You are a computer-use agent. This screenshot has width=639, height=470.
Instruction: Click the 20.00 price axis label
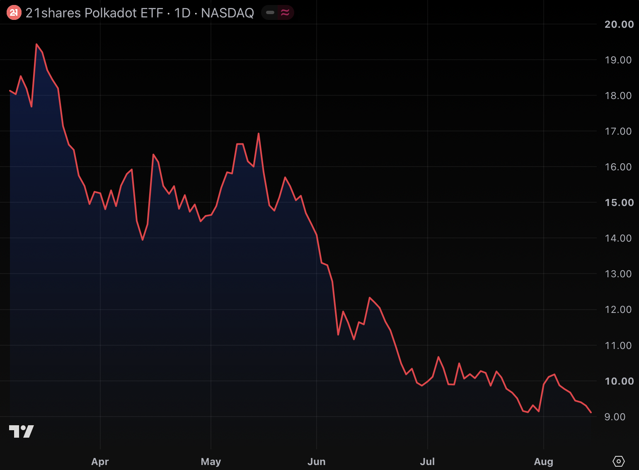pos(619,24)
